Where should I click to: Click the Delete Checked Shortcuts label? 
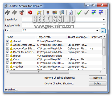click(x=59, y=84)
